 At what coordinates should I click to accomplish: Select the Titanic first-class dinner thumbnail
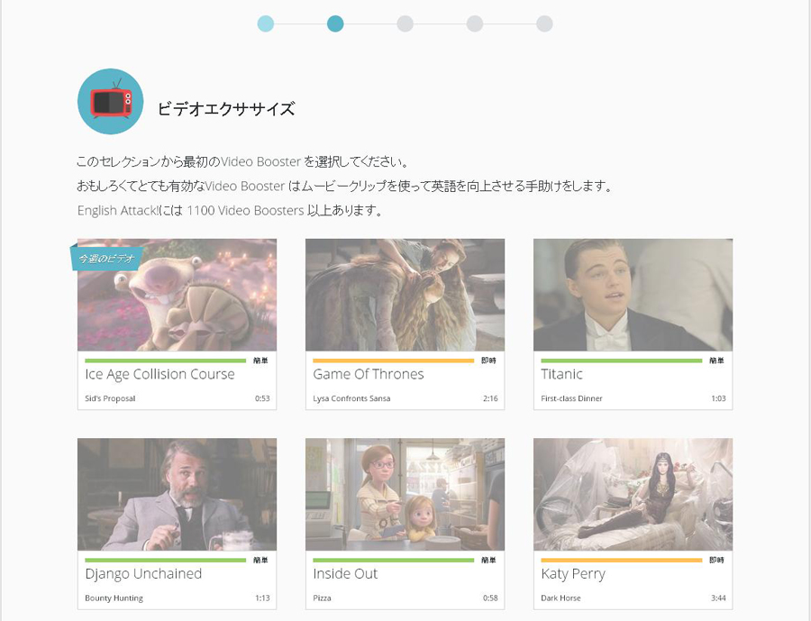(633, 295)
